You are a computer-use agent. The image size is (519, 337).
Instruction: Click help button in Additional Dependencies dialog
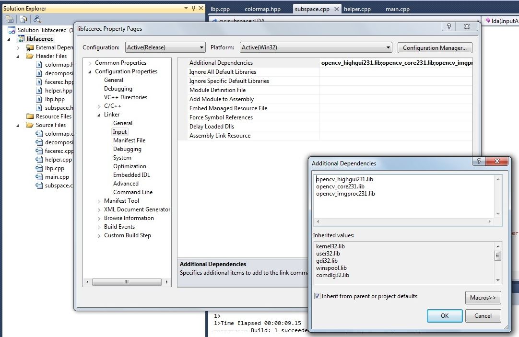(x=479, y=161)
